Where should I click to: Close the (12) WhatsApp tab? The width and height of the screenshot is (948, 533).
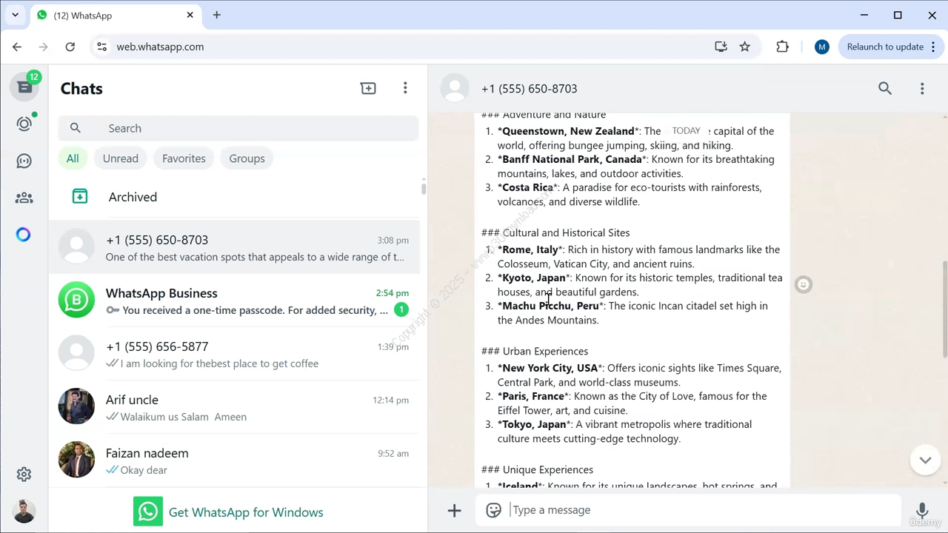coord(190,15)
